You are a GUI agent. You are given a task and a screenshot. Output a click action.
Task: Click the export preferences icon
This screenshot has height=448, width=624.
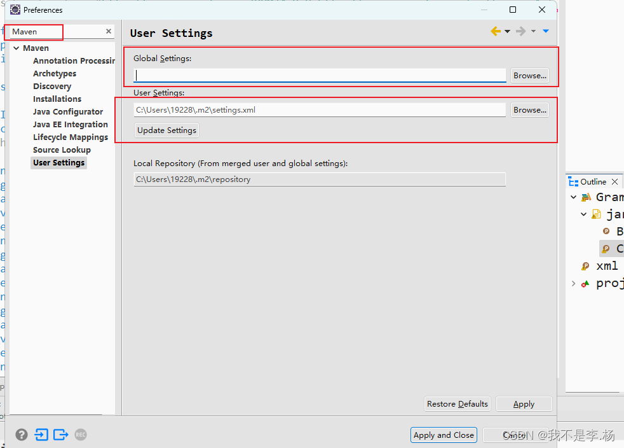pos(60,435)
